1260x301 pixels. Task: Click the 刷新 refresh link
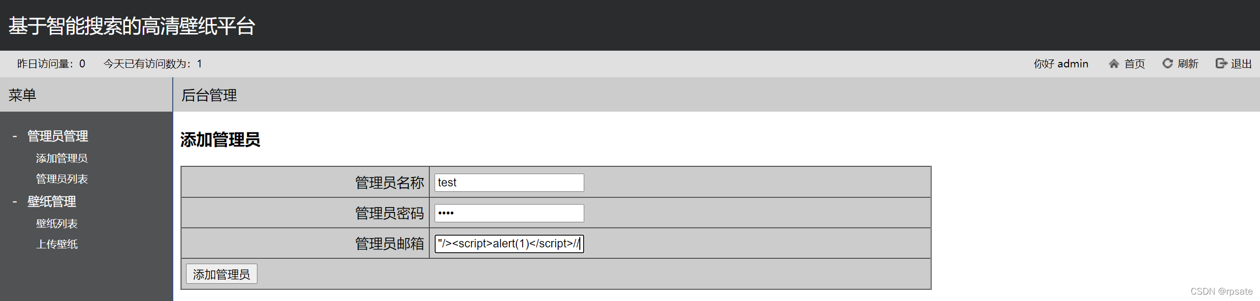tap(1188, 64)
